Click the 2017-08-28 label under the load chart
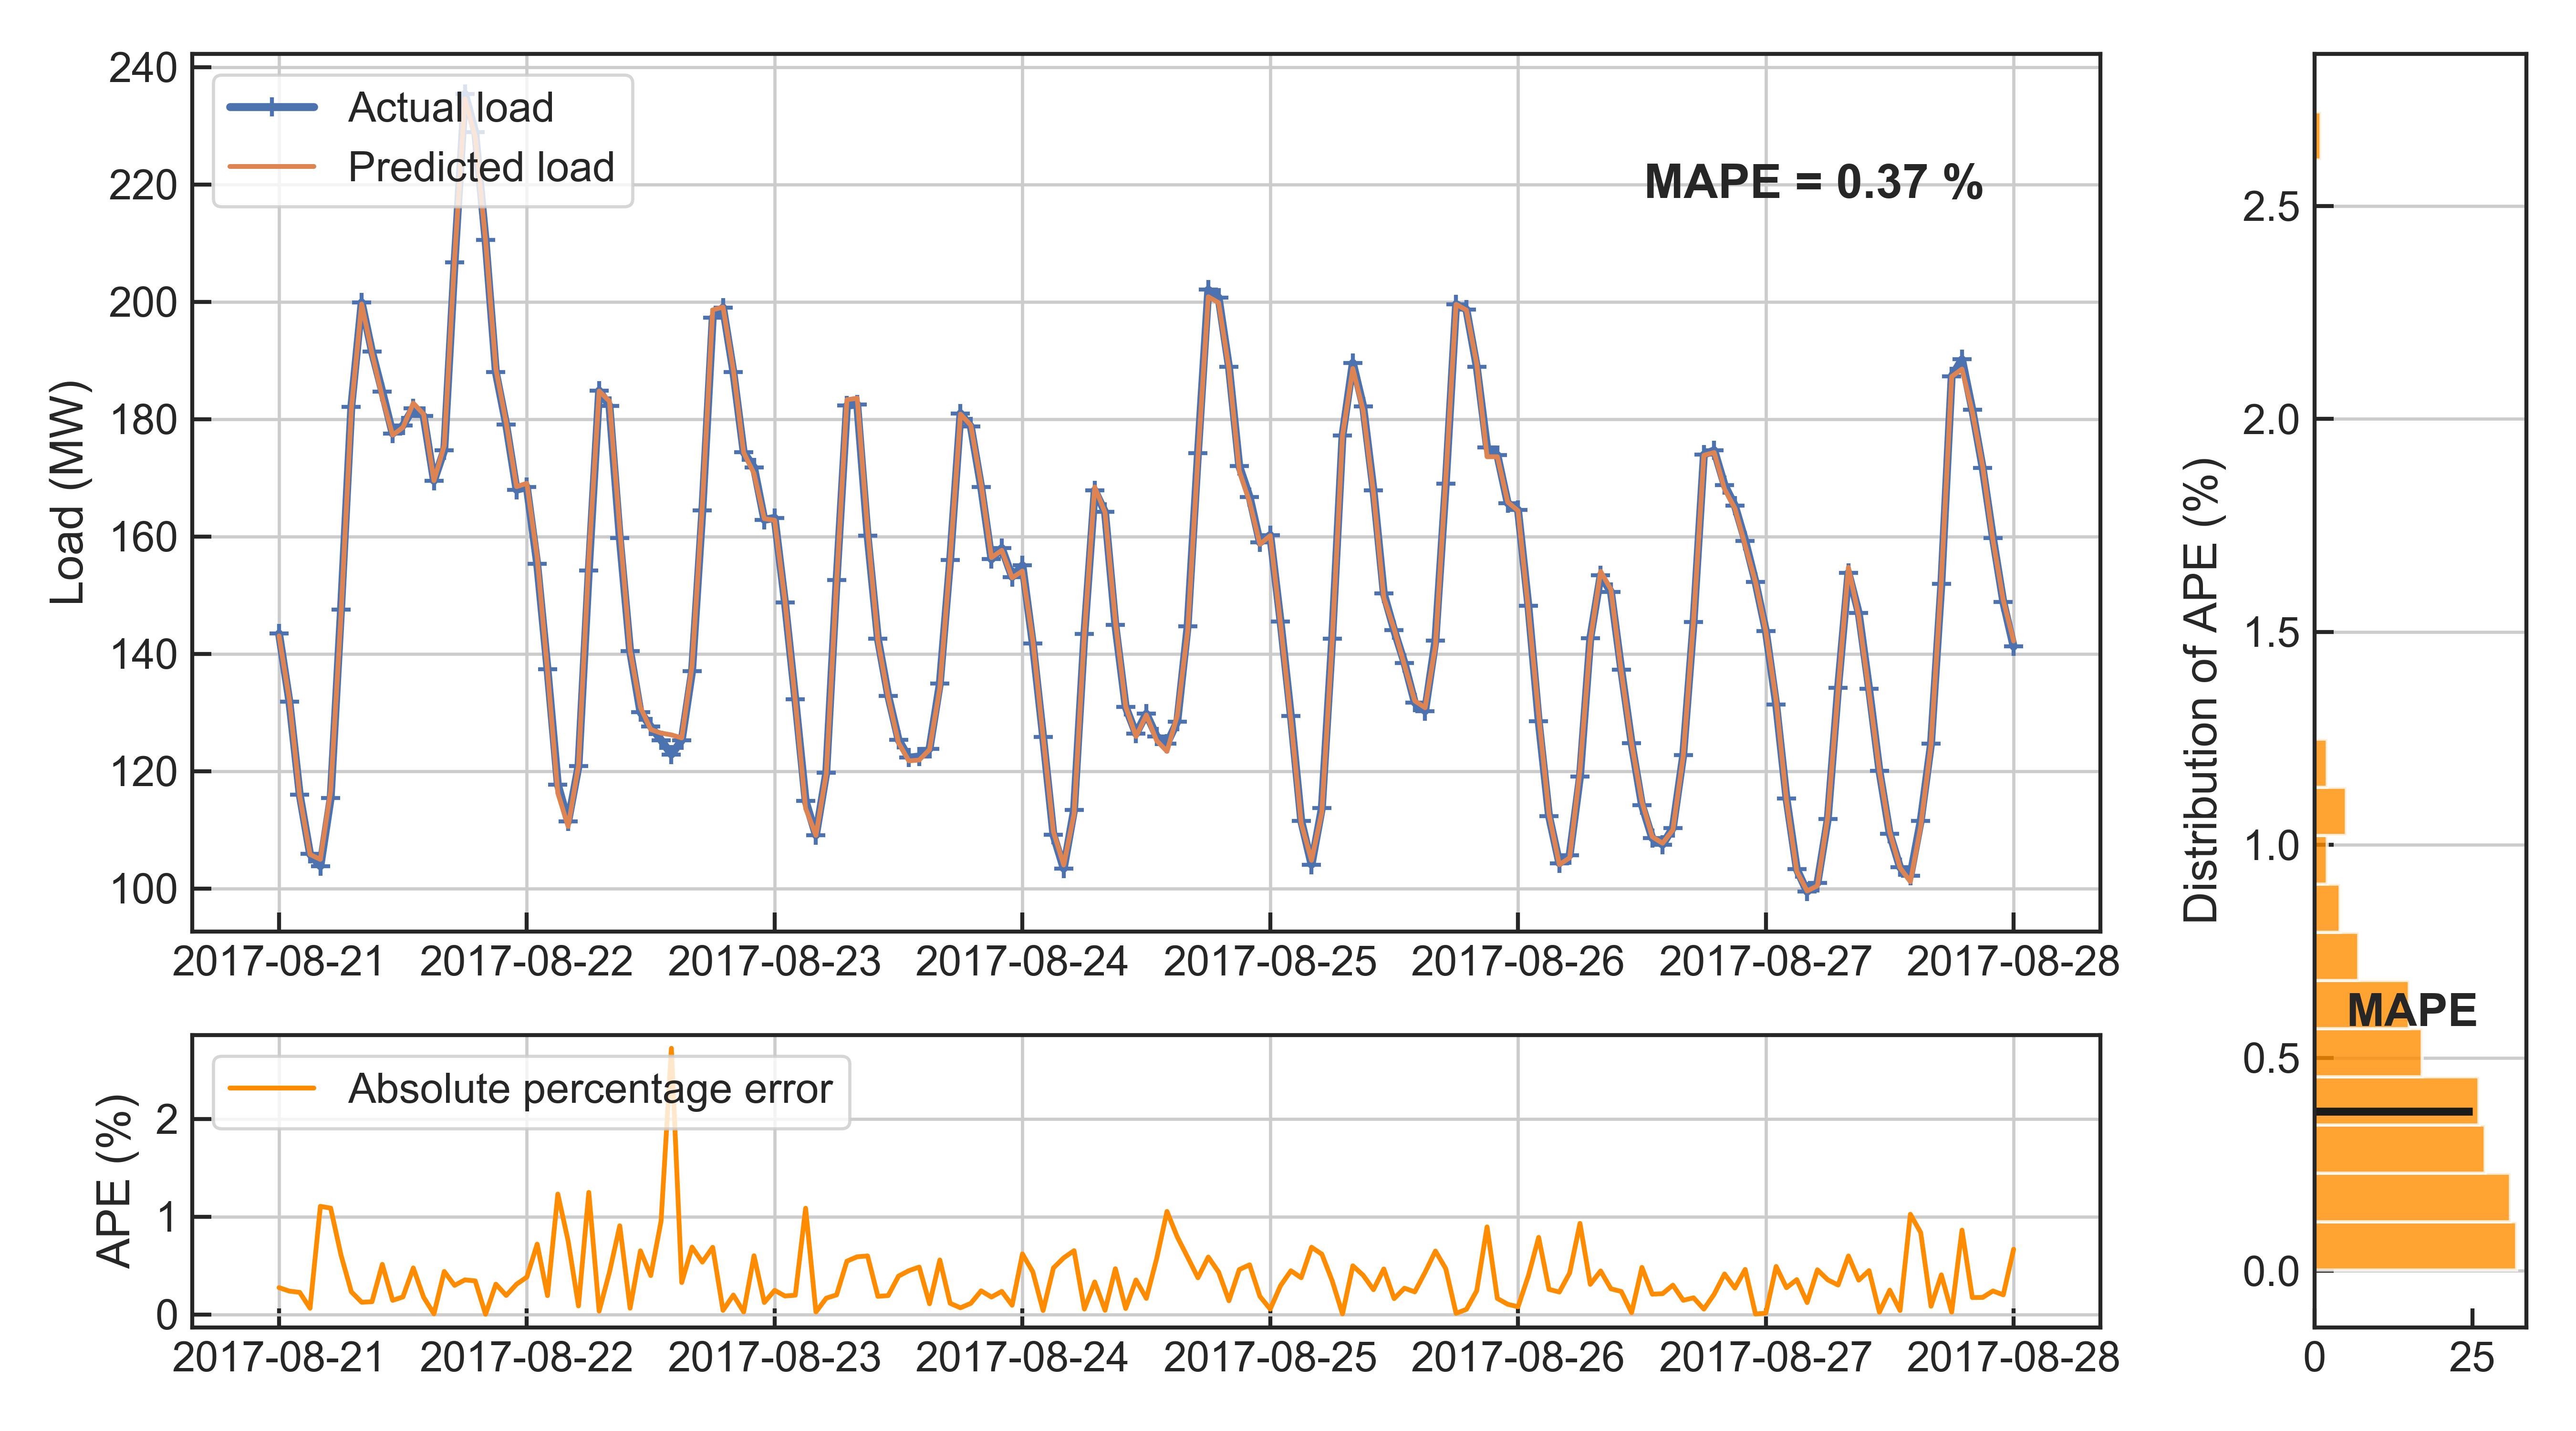Screen dimensions: 2576x1431 coord(2013,962)
